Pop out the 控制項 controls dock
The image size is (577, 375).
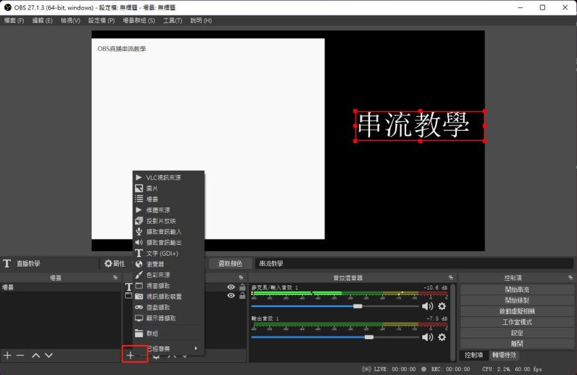tap(570, 277)
